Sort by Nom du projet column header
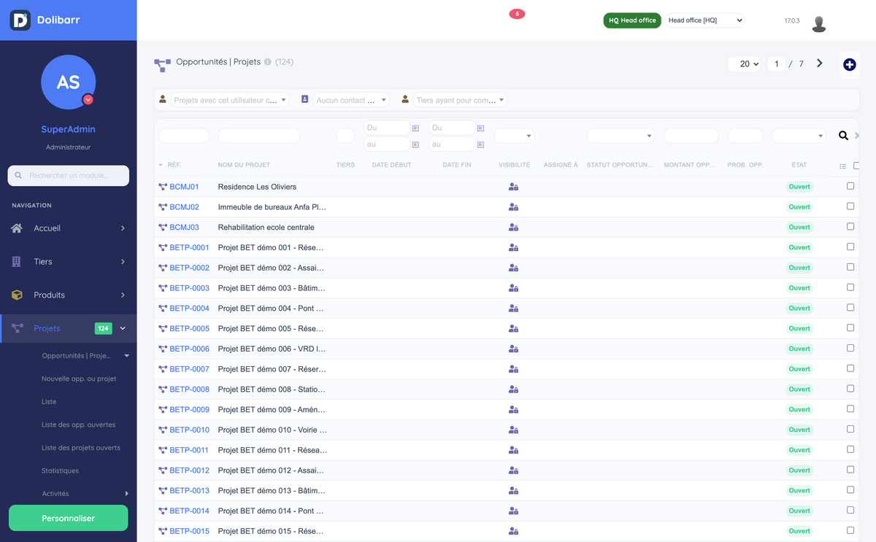 (244, 165)
